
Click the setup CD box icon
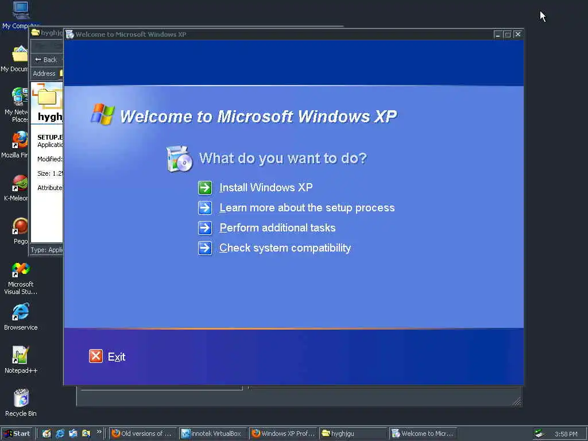click(x=179, y=159)
